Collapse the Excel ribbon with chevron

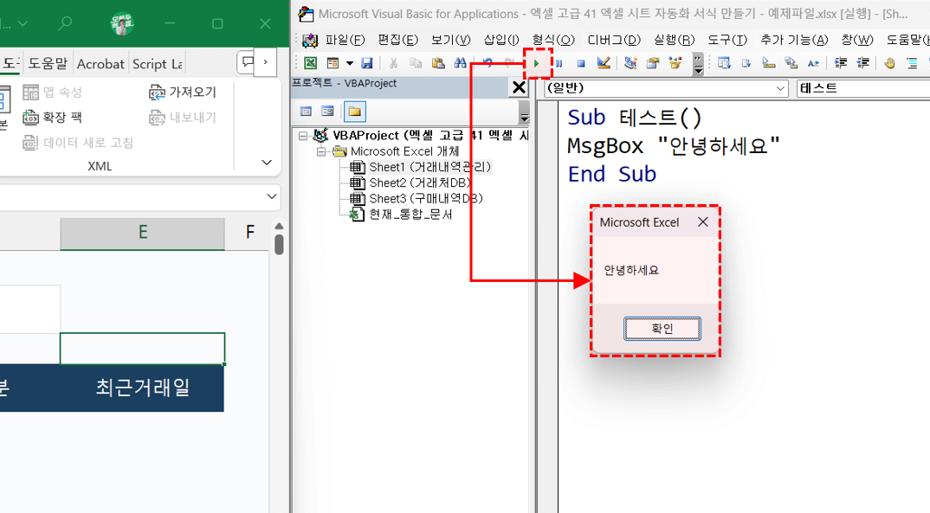coord(266,163)
